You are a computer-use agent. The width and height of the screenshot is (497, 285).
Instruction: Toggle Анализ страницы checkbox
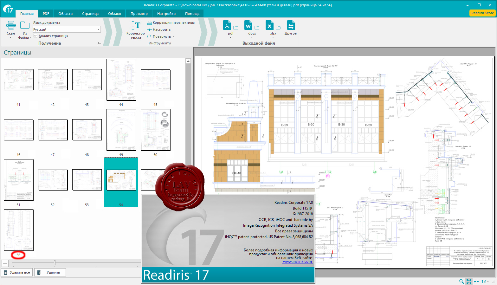35,36
